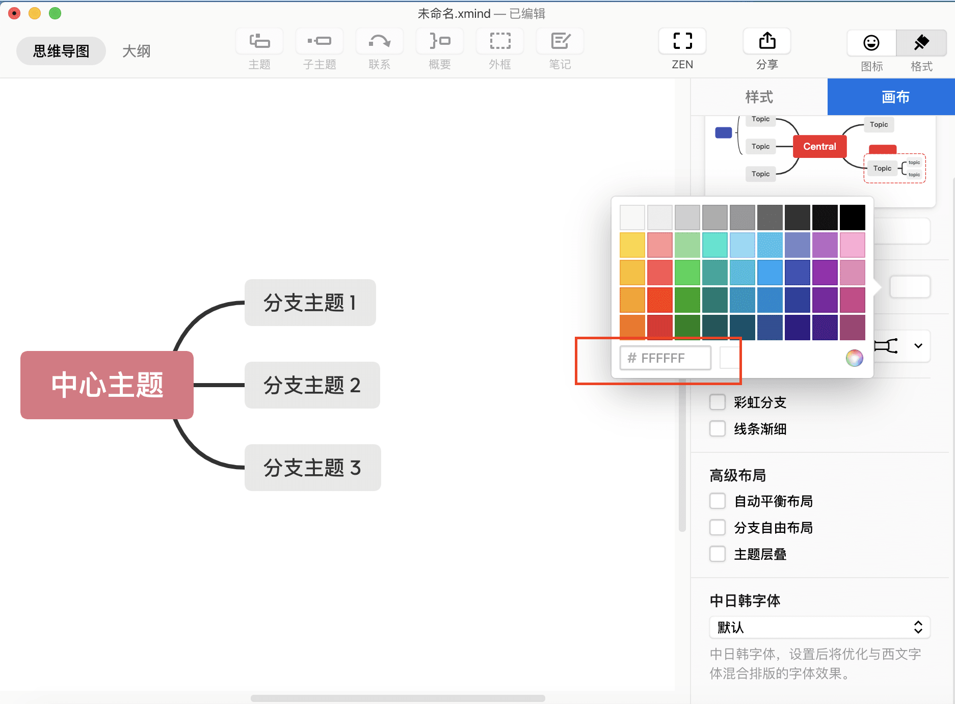Screen dimensions: 955x704
Task: Click the 中日韩字体 section heading
Action: 745,601
